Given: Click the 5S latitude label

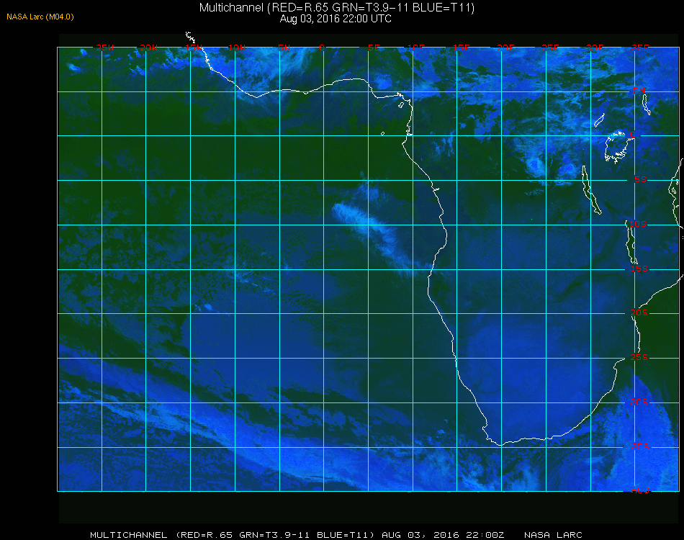Looking at the screenshot, I should pyautogui.click(x=640, y=179).
